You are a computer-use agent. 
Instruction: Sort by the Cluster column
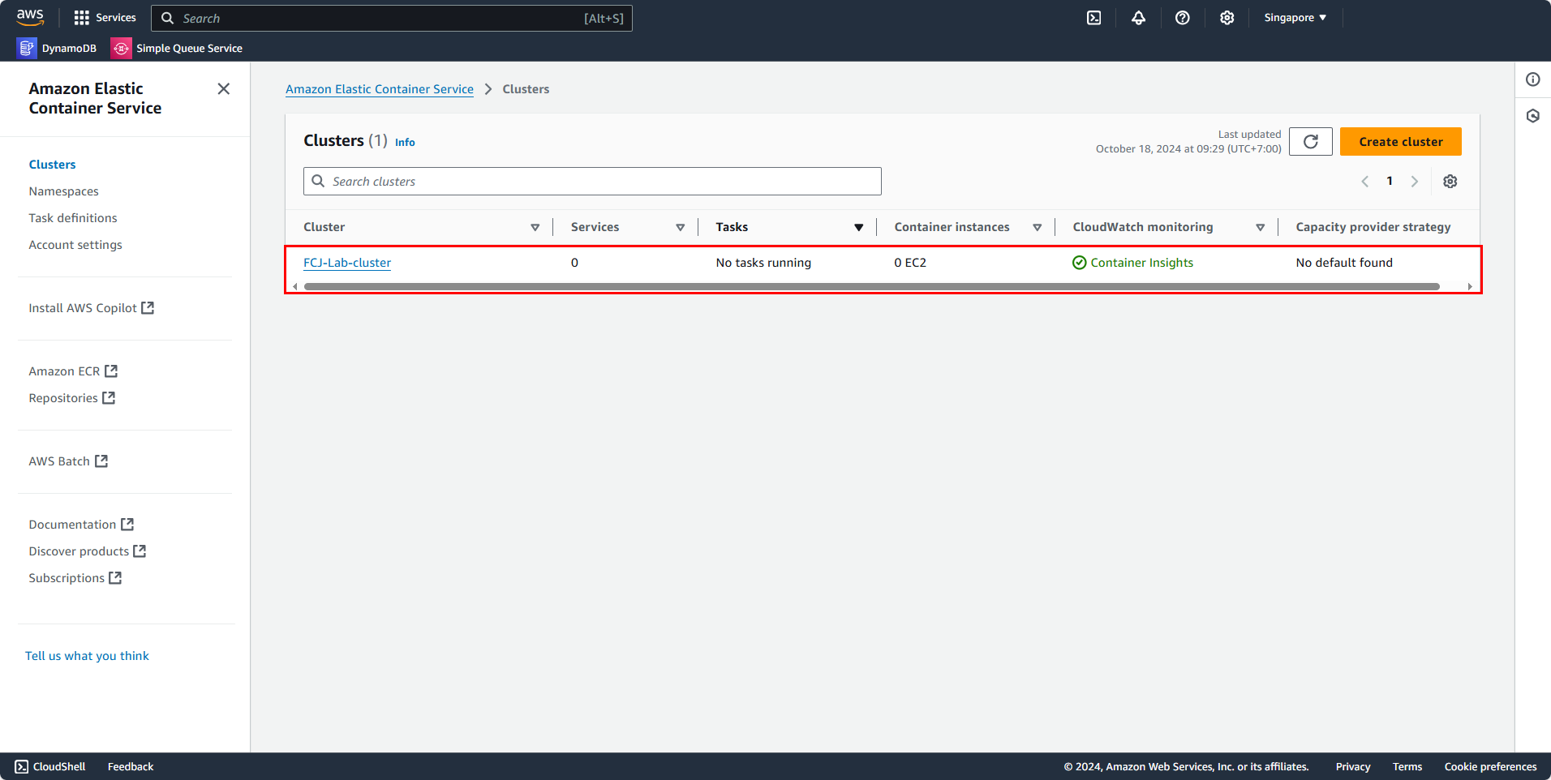click(x=535, y=228)
